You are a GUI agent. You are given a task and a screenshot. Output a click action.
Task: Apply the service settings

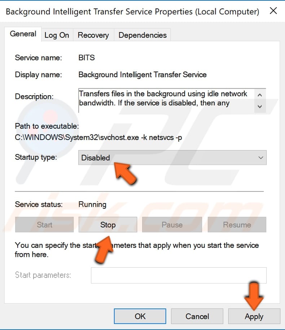click(254, 316)
